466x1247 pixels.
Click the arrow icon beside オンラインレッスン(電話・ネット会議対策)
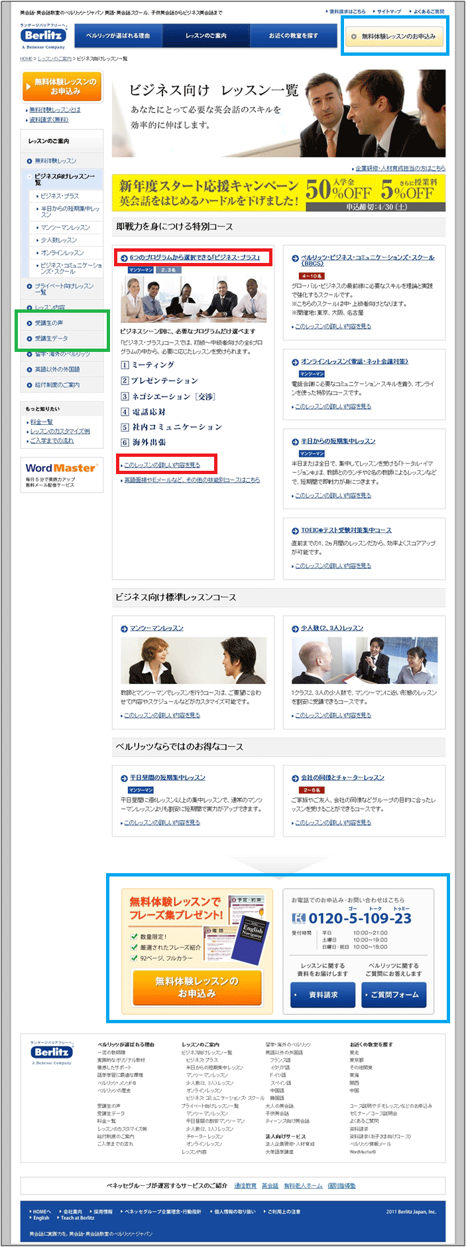pyautogui.click(x=295, y=362)
